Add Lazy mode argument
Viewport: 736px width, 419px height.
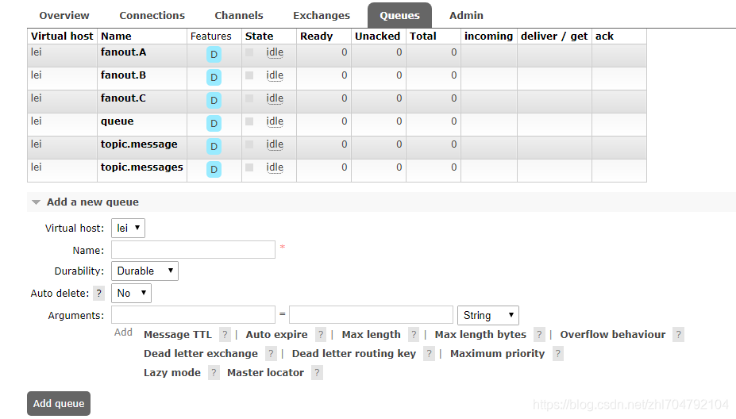[x=172, y=373]
